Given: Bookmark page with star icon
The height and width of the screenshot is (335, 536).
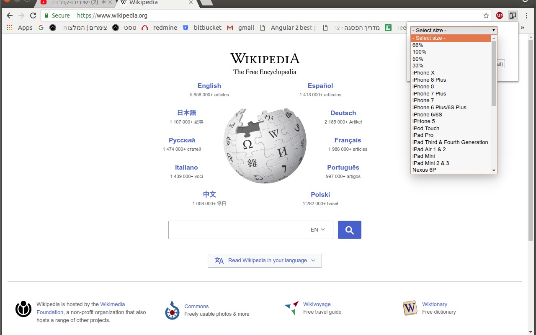Looking at the screenshot, I should pos(486,15).
